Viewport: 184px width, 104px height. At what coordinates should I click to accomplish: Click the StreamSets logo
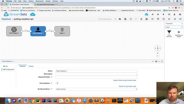[15, 14]
